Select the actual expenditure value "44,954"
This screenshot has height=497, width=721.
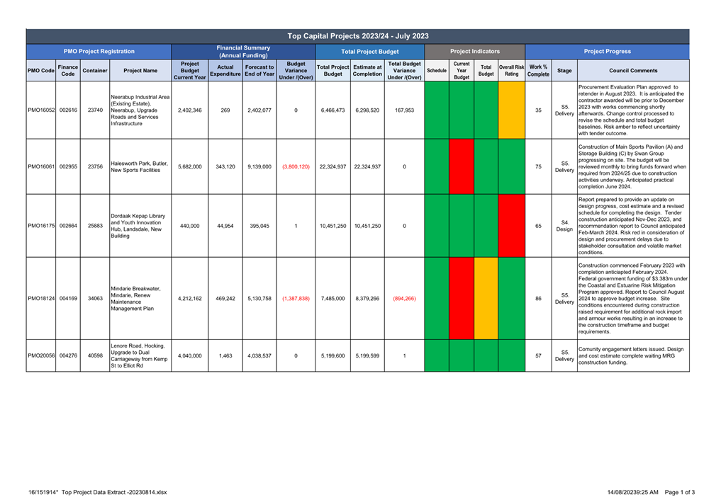pos(225,226)
